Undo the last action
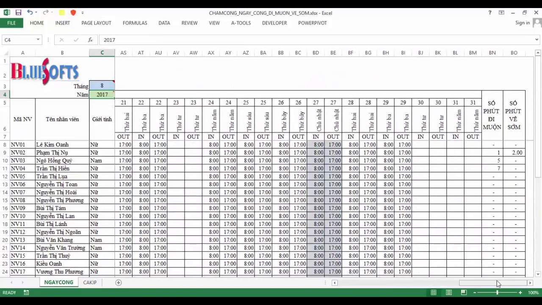This screenshot has height=305, width=542. click(x=30, y=13)
